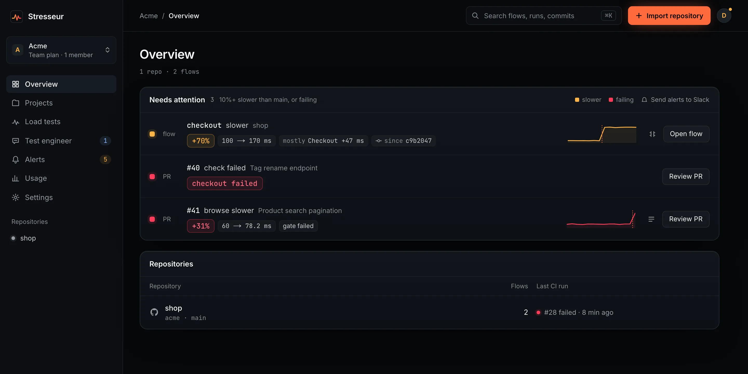
Task: Open the user avatar D menu
Action: (724, 16)
